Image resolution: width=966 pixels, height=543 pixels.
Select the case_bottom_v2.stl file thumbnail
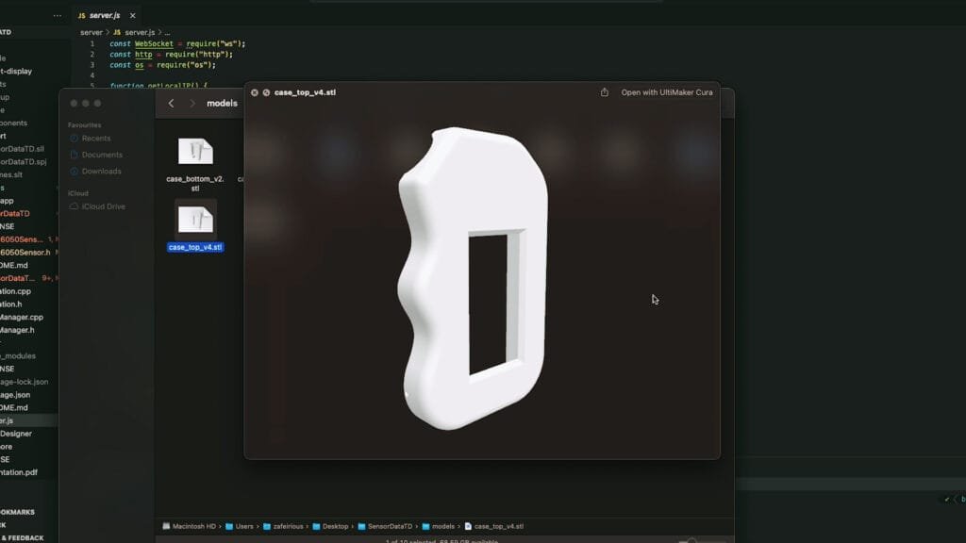point(195,152)
